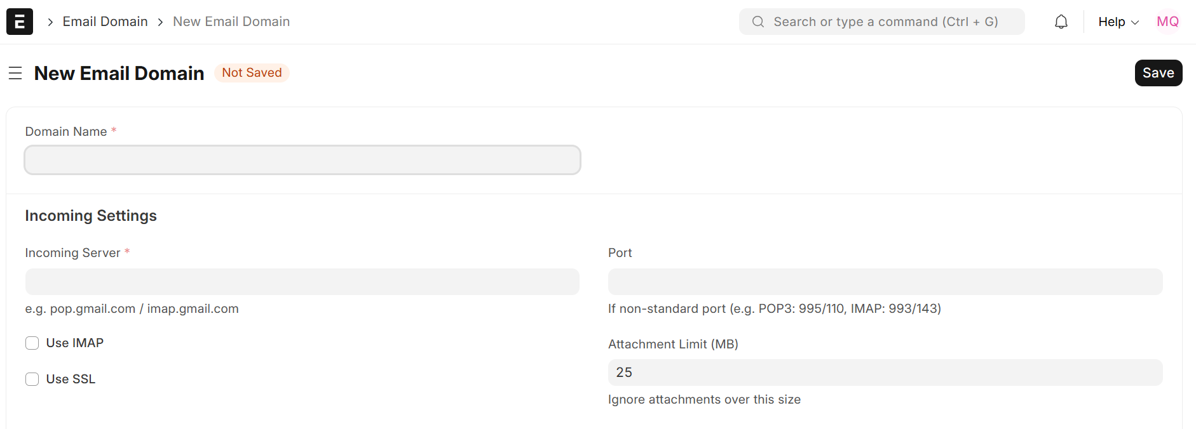Focus the global search bar
The image size is (1196, 429).
click(881, 21)
